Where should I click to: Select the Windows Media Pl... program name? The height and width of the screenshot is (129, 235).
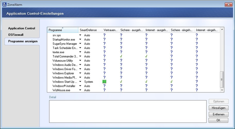(x=65, y=77)
